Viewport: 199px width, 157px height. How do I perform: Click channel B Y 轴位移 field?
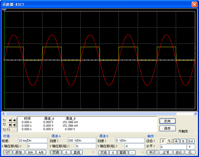[134, 146]
